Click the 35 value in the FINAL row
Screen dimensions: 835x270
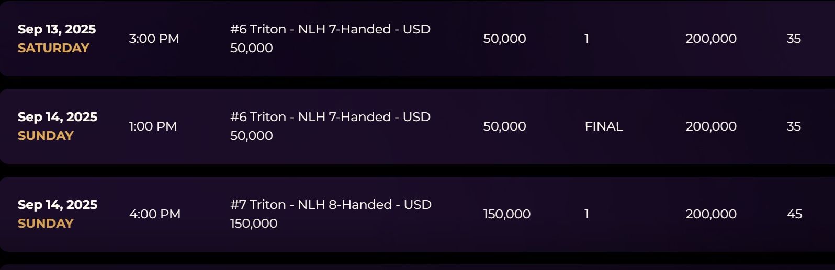(x=794, y=126)
